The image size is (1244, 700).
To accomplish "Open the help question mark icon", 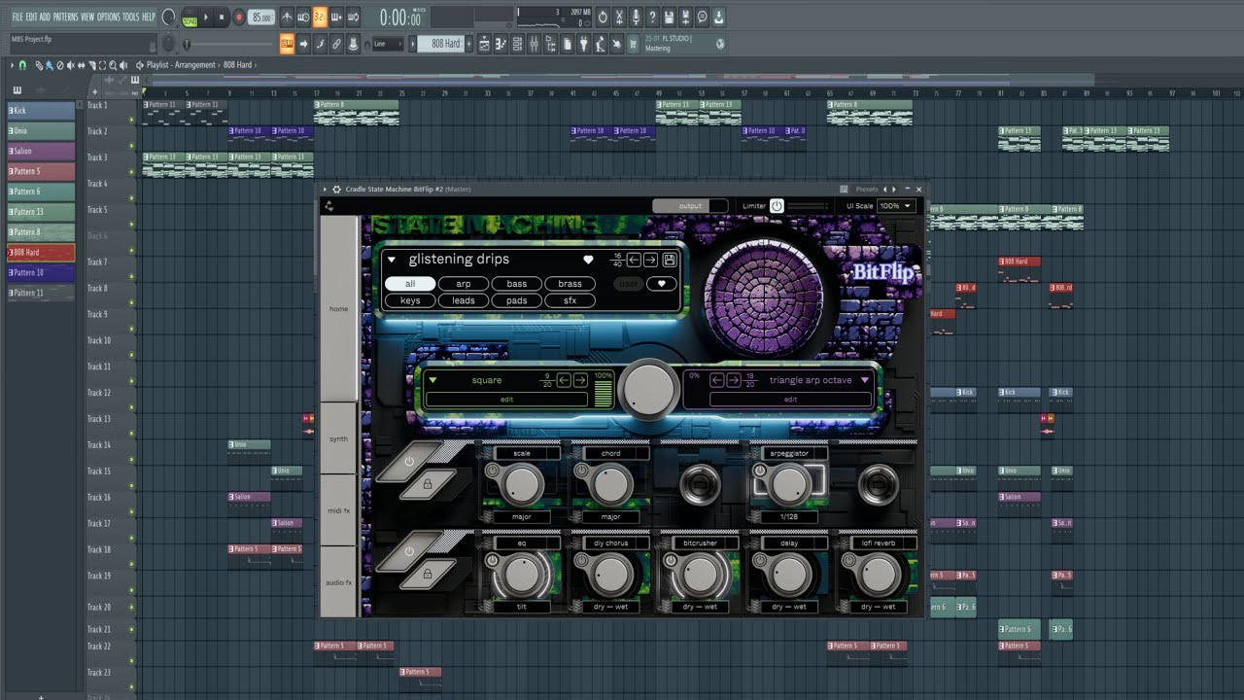I will [x=652, y=17].
